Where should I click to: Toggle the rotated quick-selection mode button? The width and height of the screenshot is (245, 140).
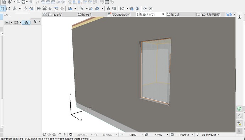coord(26,22)
